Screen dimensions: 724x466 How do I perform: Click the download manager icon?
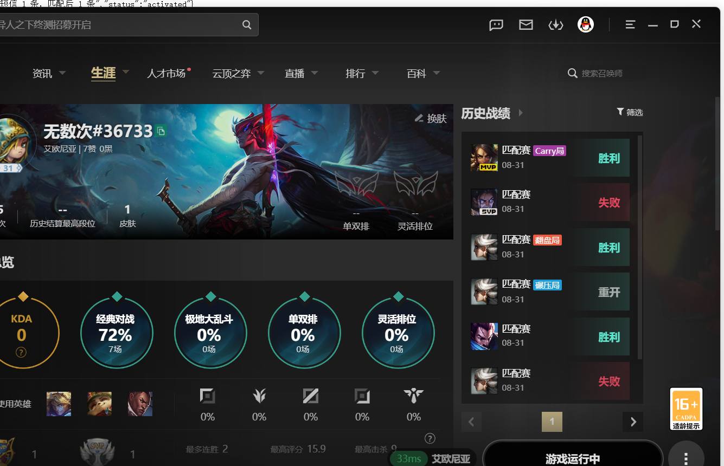tap(556, 24)
